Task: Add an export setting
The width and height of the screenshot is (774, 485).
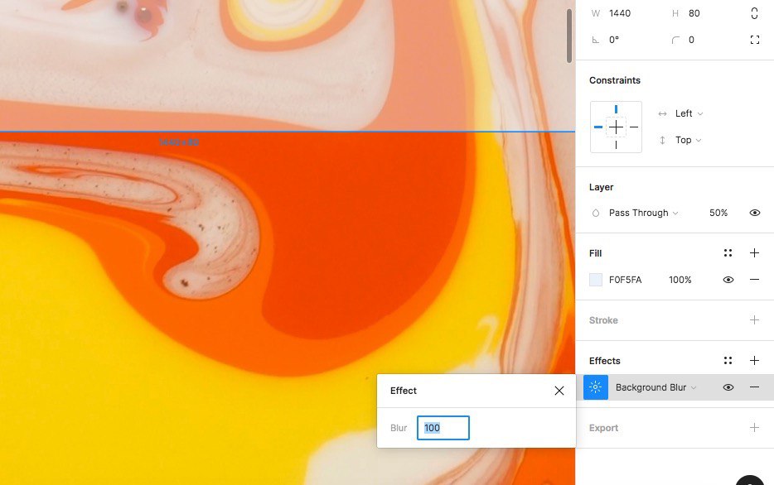Action: (754, 427)
